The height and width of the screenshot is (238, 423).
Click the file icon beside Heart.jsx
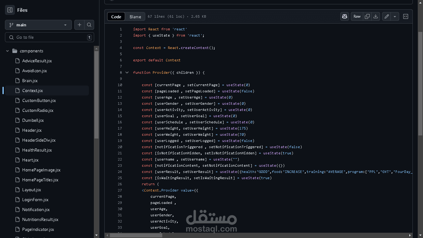[17, 160]
